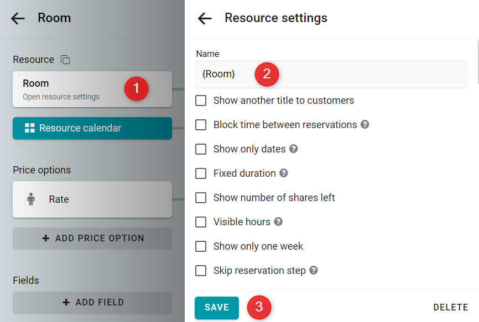Viewport: 479px width, 322px height.
Task: Check Show only one week
Action: (x=201, y=246)
